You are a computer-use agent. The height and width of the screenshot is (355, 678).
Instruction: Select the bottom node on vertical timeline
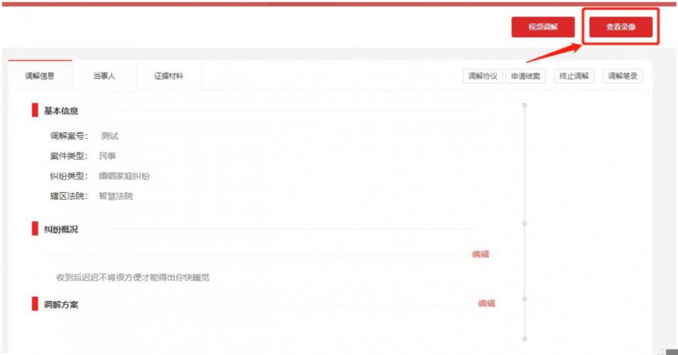(524, 339)
